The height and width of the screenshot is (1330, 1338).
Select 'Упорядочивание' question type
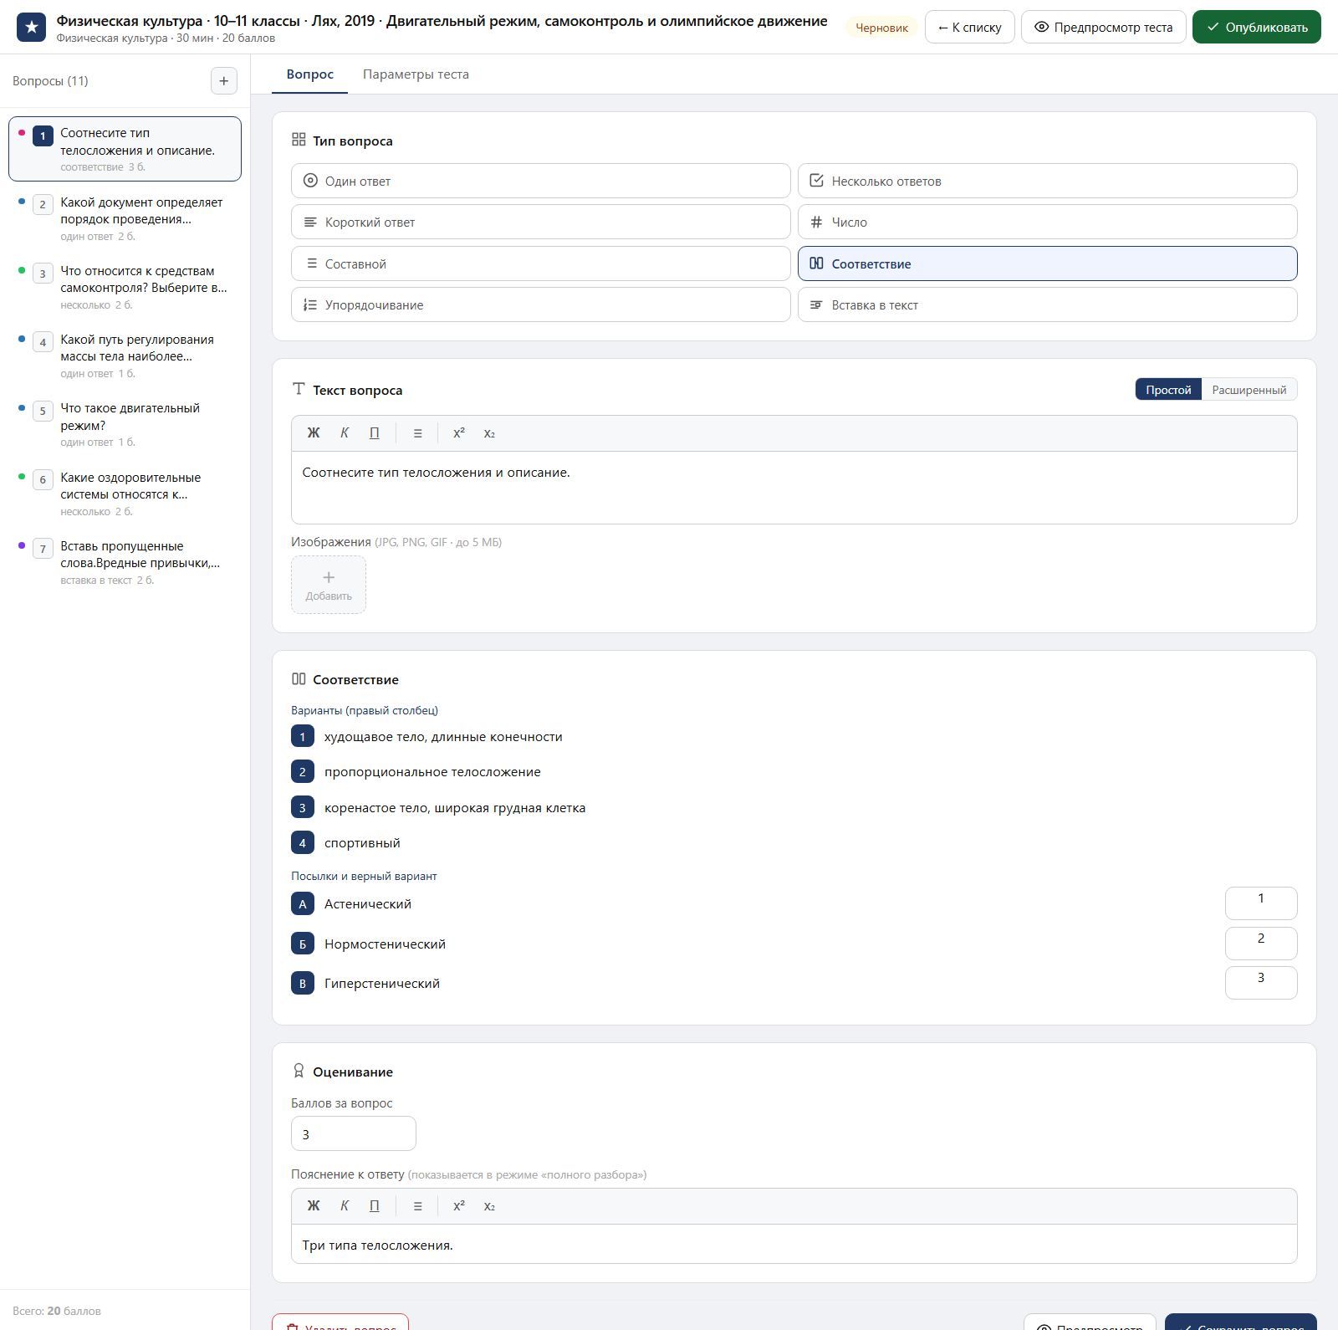click(540, 304)
